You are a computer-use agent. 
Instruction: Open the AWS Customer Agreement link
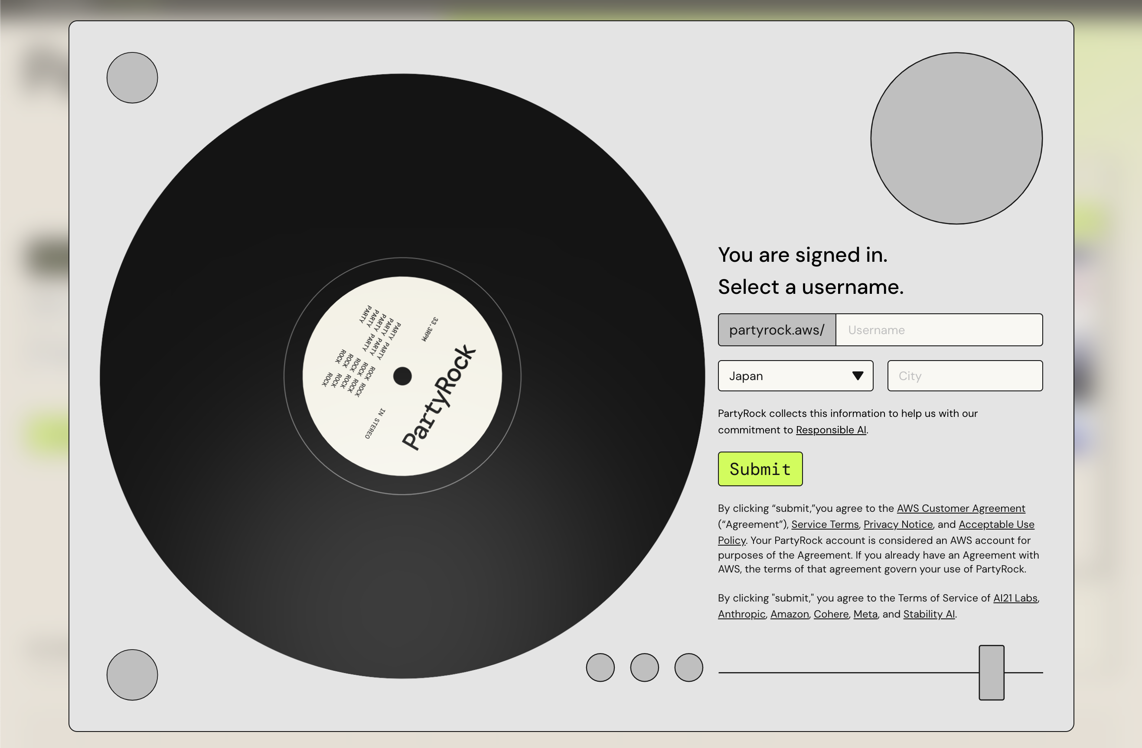click(x=961, y=508)
